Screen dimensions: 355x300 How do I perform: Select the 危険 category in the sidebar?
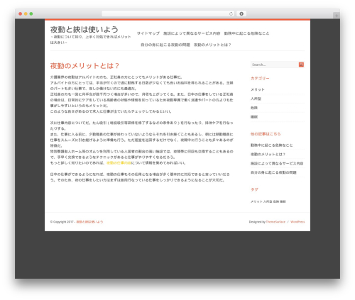click(254, 108)
